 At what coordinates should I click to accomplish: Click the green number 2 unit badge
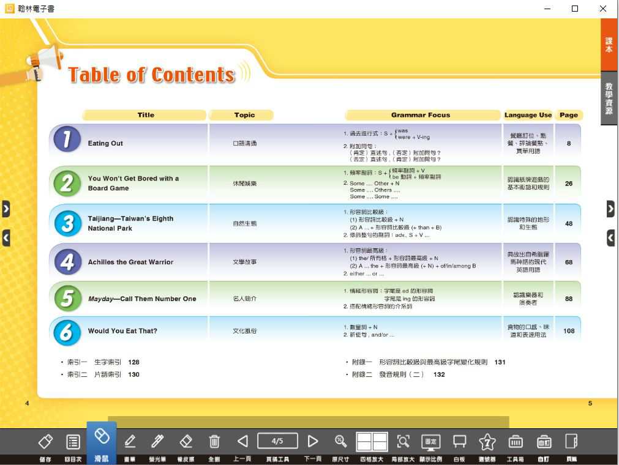point(67,184)
